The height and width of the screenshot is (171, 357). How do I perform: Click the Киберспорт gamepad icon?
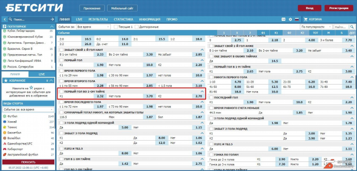pos(5,149)
